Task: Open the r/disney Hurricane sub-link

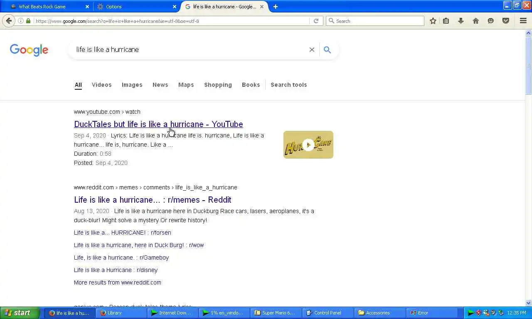Action: coord(116,270)
